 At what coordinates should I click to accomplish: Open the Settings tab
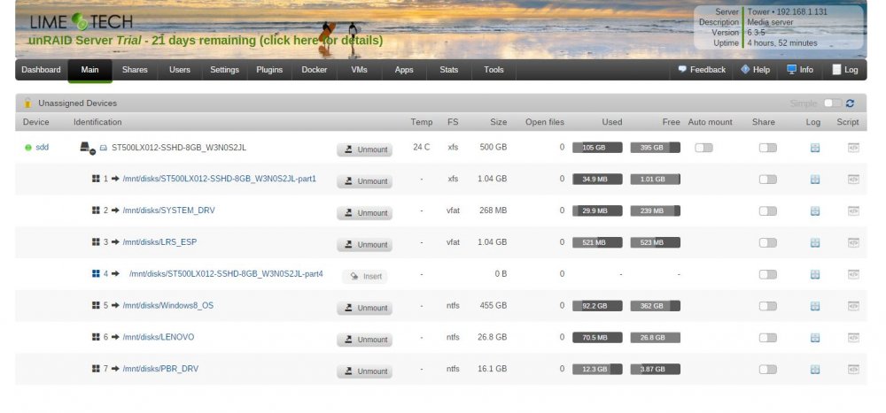tap(224, 70)
